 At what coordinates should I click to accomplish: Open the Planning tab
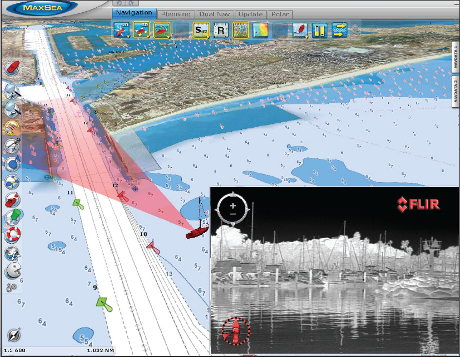click(176, 14)
